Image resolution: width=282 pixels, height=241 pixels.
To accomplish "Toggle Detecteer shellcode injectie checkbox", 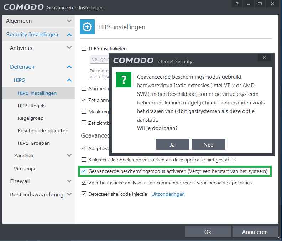I will [84, 194].
